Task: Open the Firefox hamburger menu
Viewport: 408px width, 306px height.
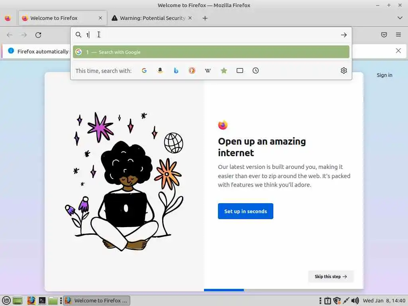Action: (398, 35)
